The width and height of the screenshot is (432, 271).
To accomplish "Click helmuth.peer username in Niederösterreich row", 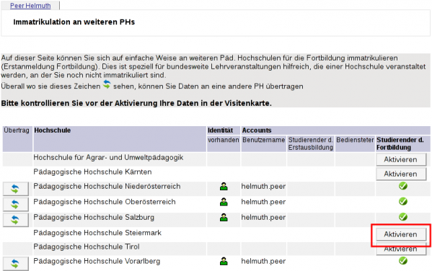I will click(263, 187).
